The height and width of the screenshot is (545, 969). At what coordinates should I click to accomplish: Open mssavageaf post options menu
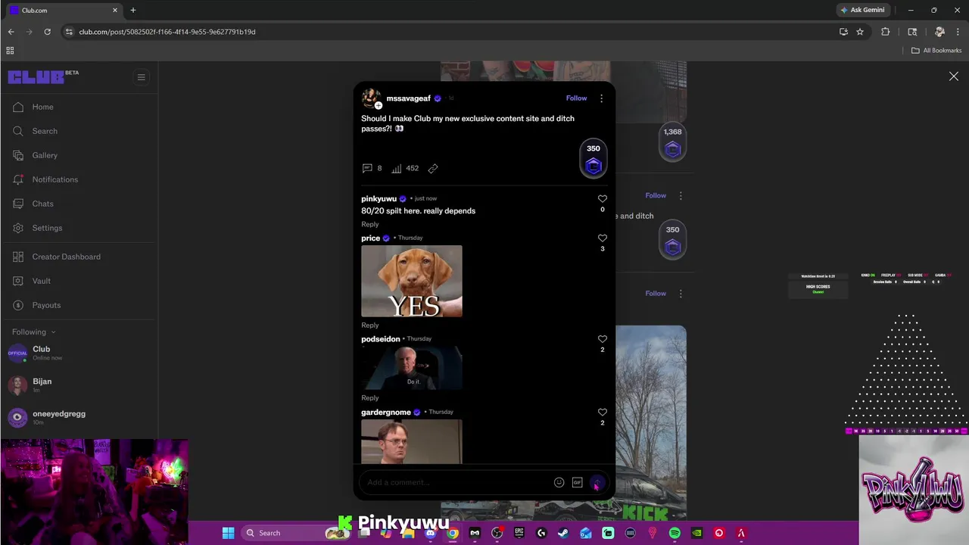coord(601,98)
